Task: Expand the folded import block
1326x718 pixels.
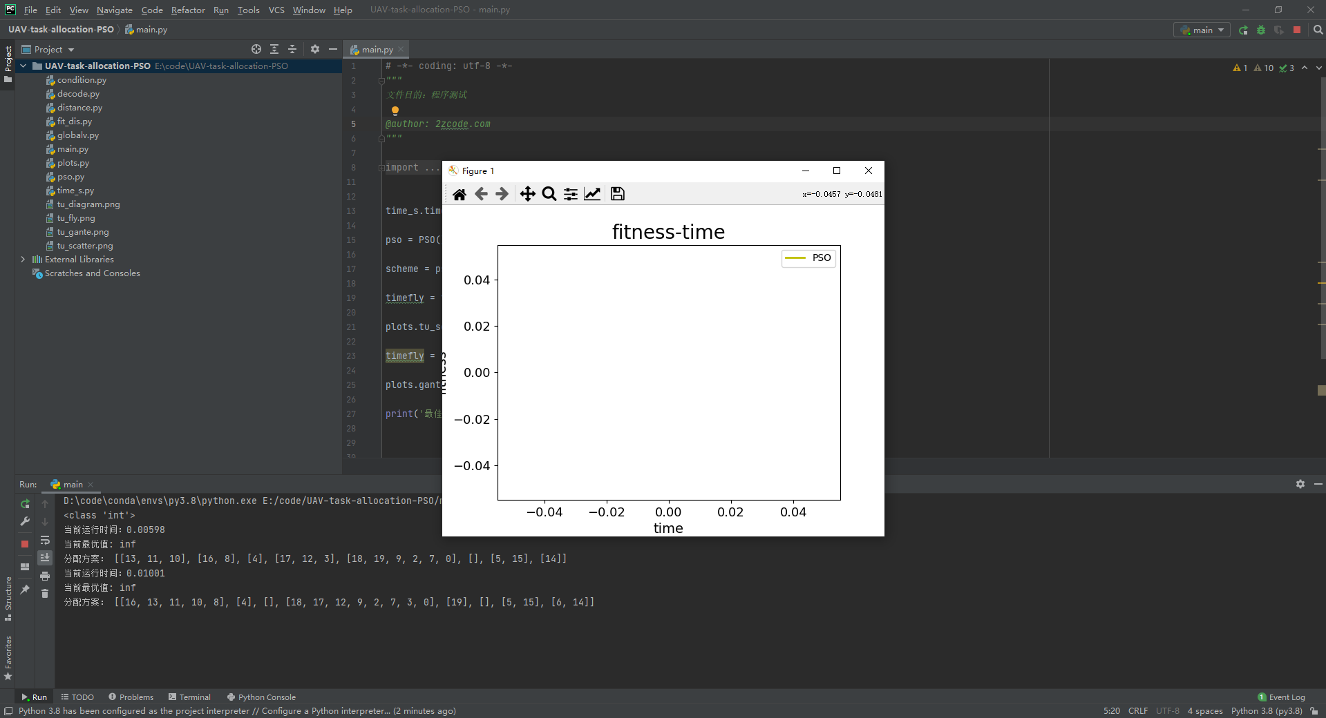Action: pos(381,168)
